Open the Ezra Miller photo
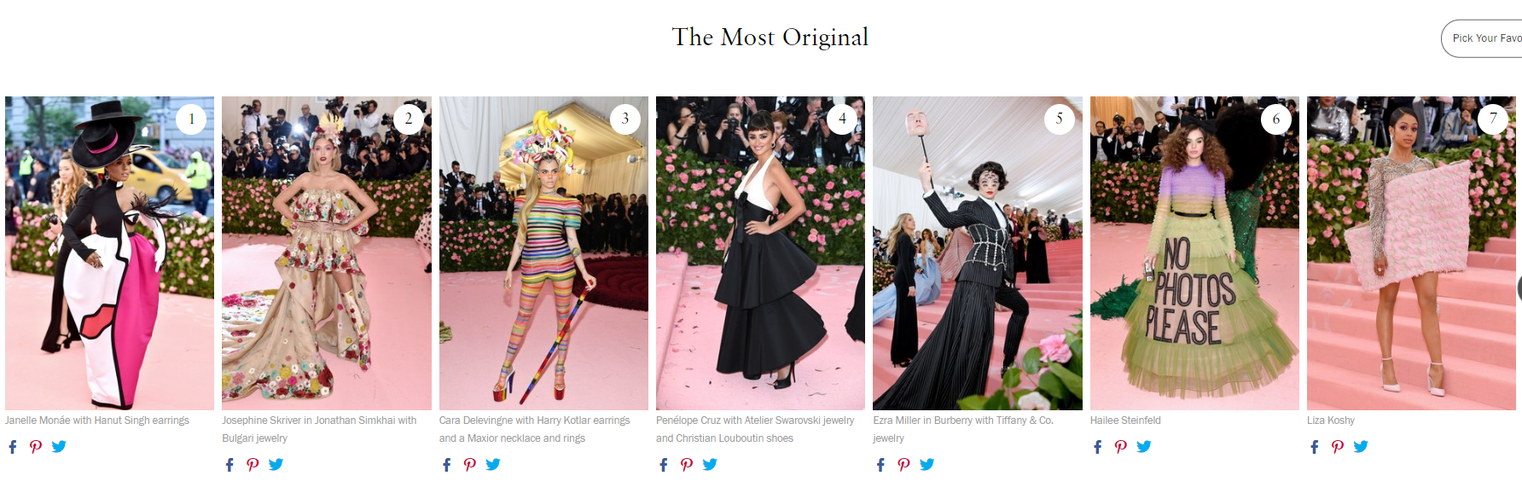This screenshot has width=1522, height=493. (978, 253)
